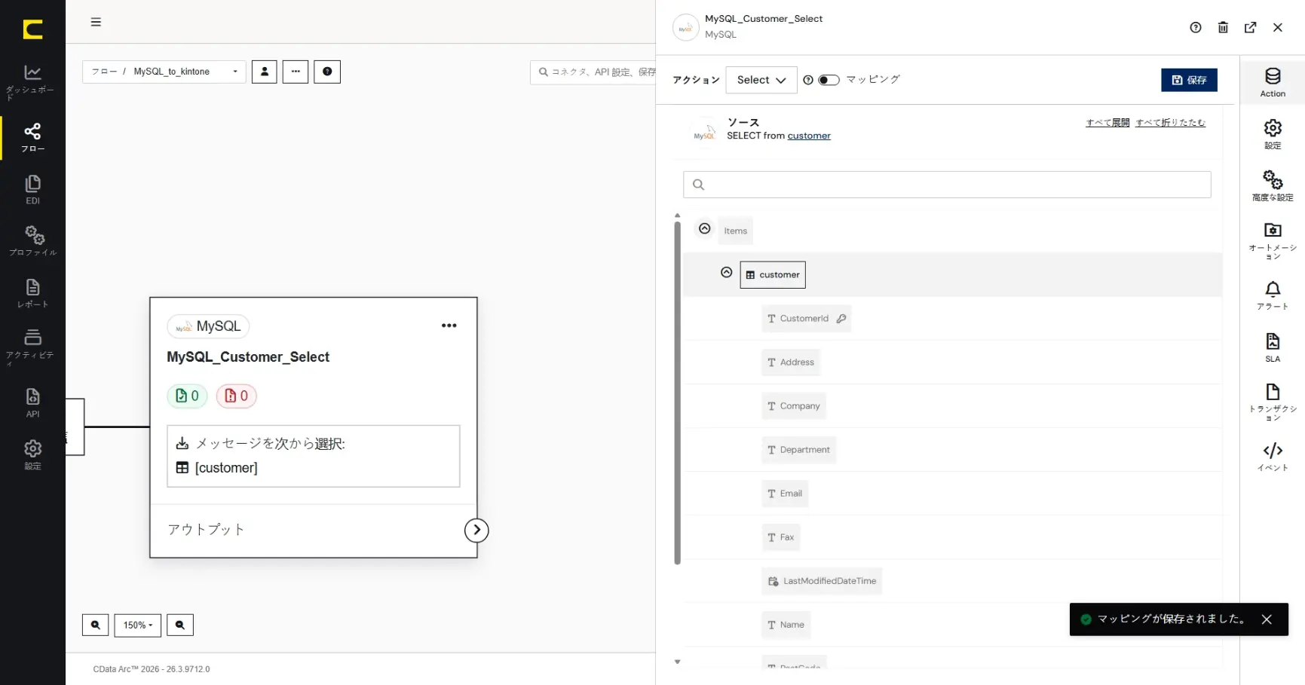1305x685 pixels.
Task: Close the connector panel
Action: 1278,28
